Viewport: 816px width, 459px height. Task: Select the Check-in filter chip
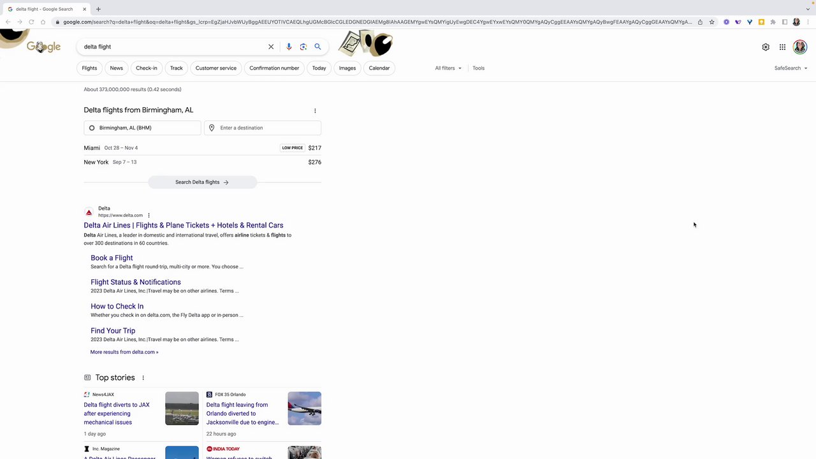147,68
